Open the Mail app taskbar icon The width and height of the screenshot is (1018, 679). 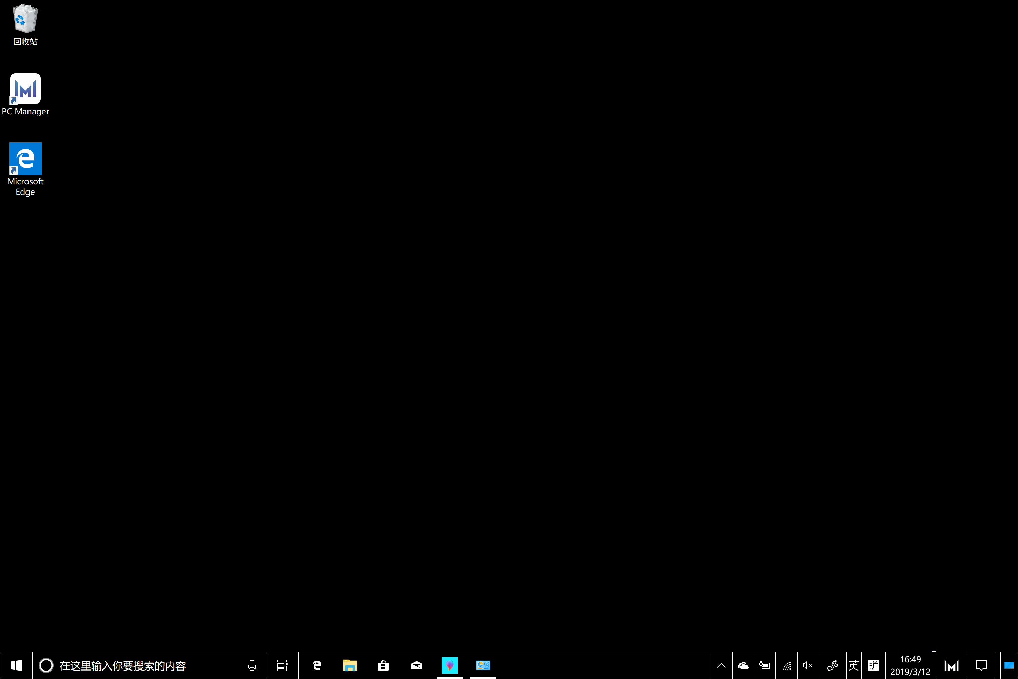click(x=416, y=665)
